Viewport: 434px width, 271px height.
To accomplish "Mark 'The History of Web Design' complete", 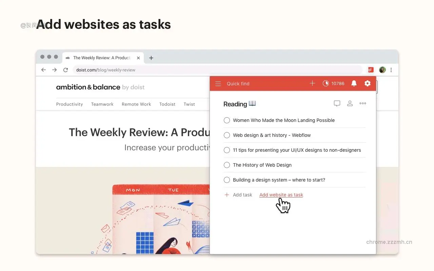I will [x=227, y=165].
